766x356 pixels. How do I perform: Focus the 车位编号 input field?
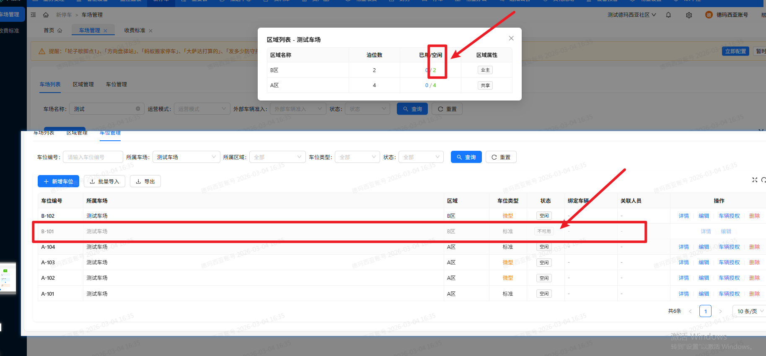pyautogui.click(x=93, y=157)
